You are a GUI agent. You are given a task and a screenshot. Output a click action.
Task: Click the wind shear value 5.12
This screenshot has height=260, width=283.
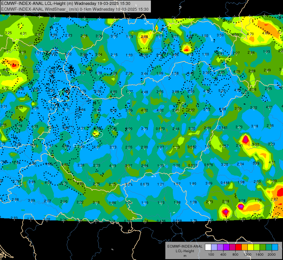(207, 109)
